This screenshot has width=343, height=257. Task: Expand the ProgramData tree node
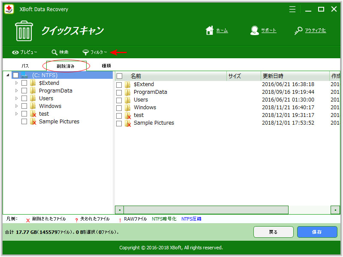point(16,90)
